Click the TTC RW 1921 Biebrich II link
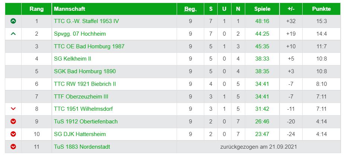Viewport: 344px width, 155px height. [x=85, y=84]
